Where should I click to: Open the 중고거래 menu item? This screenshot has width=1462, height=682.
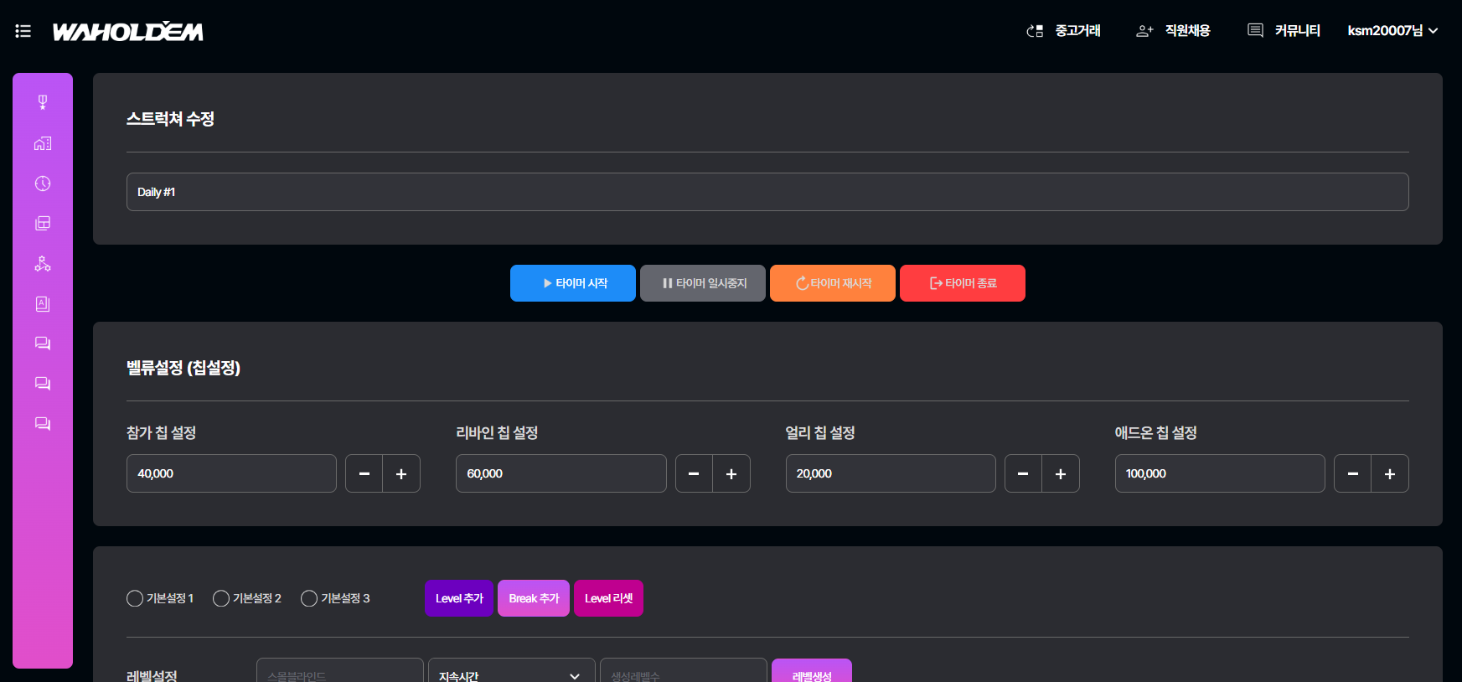pyautogui.click(x=1064, y=31)
